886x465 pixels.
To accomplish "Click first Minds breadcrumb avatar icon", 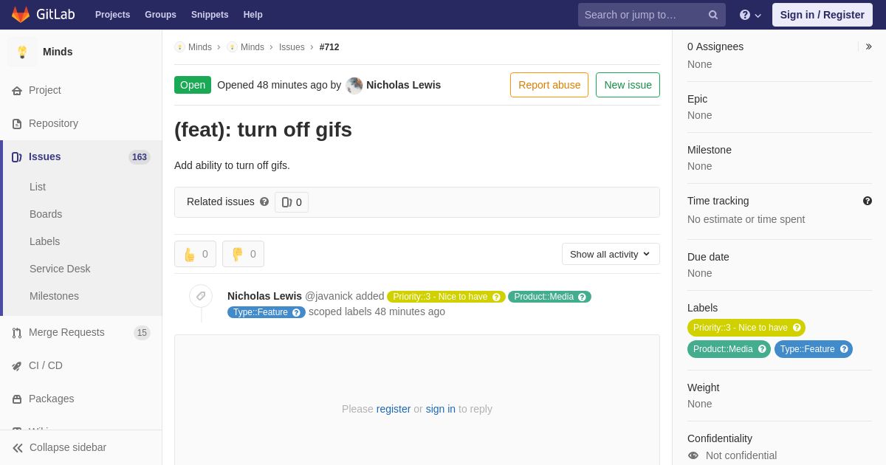I will [x=179, y=47].
